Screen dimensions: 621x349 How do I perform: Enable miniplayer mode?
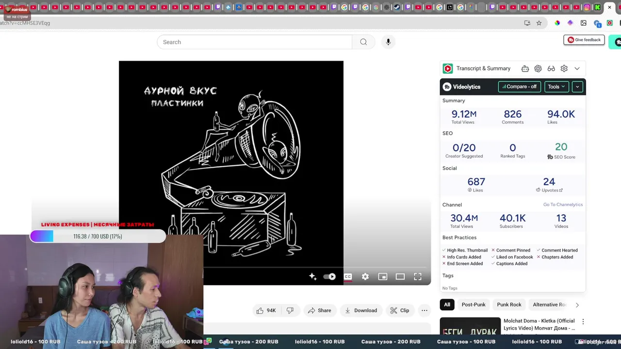click(x=383, y=276)
